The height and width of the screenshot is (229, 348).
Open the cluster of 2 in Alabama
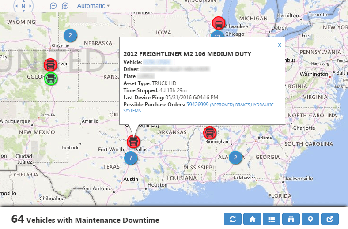(235, 158)
